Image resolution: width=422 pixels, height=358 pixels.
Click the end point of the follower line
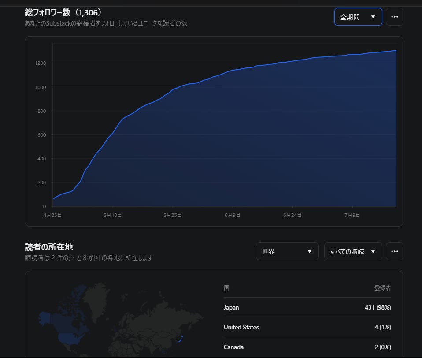396,51
